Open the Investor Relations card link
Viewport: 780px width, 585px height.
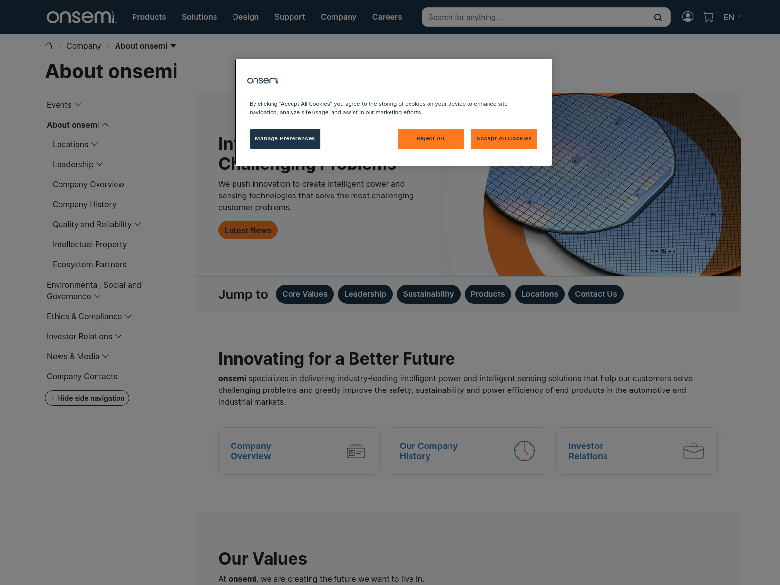(x=588, y=451)
